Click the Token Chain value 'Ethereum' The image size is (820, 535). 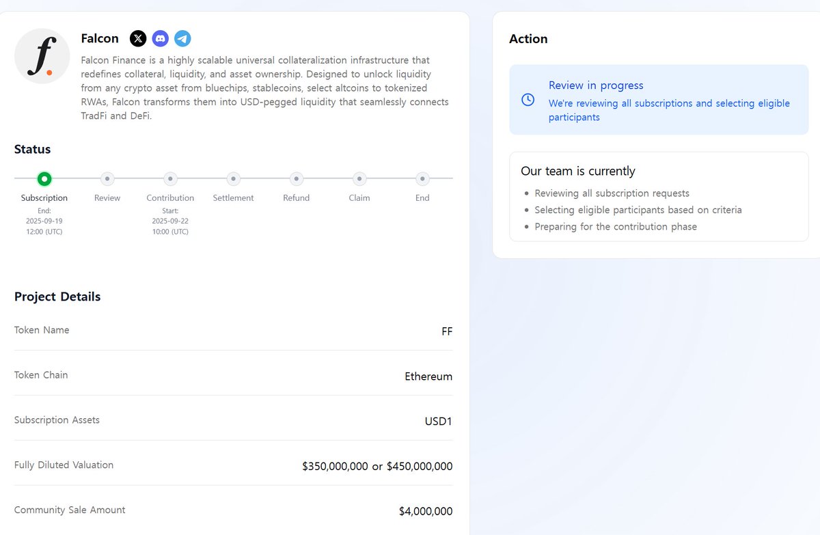428,376
